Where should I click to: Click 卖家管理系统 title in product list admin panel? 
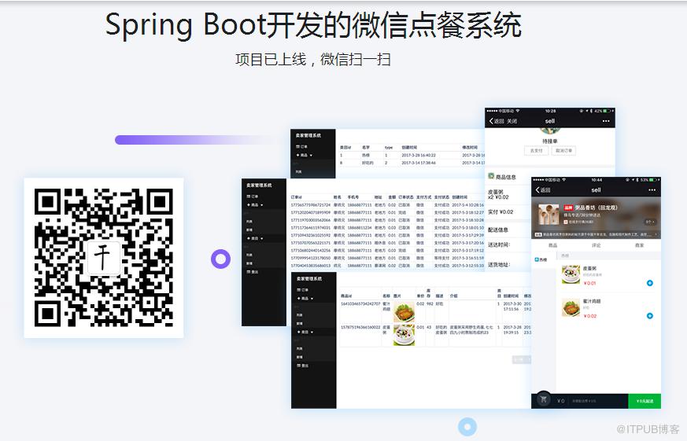pyautogui.click(x=309, y=279)
